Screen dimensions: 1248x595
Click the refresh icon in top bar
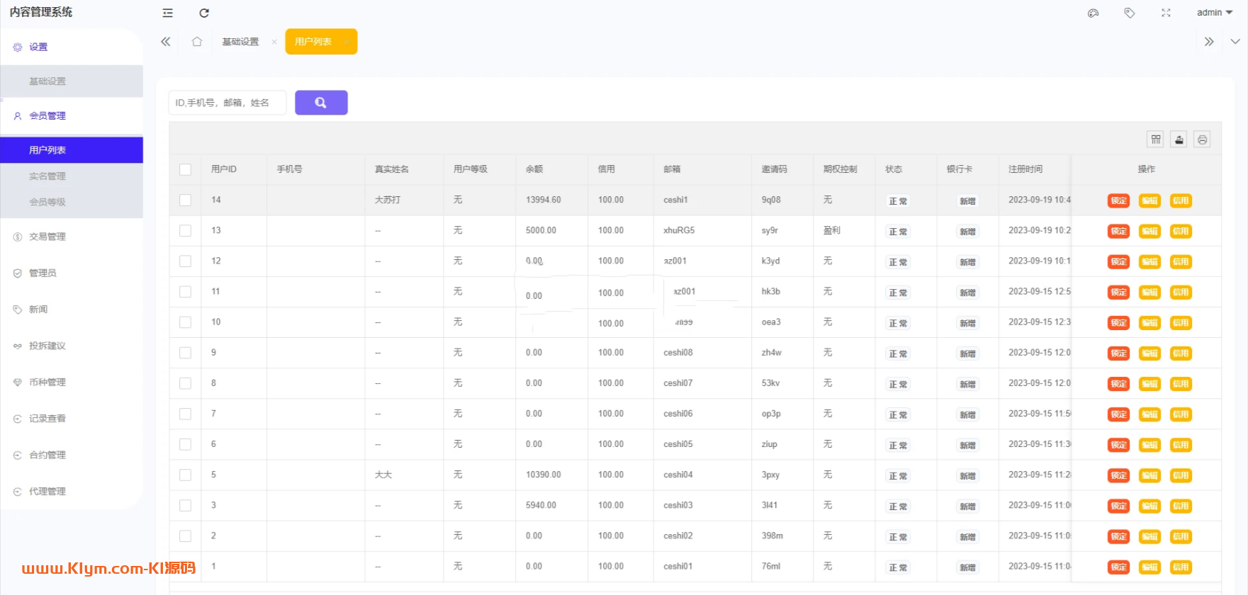(x=204, y=13)
